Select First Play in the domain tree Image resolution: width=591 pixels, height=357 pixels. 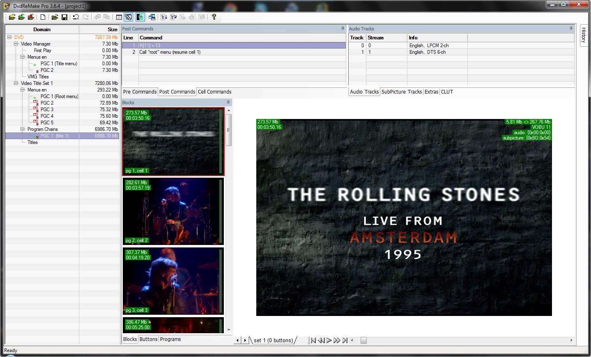[x=43, y=50]
